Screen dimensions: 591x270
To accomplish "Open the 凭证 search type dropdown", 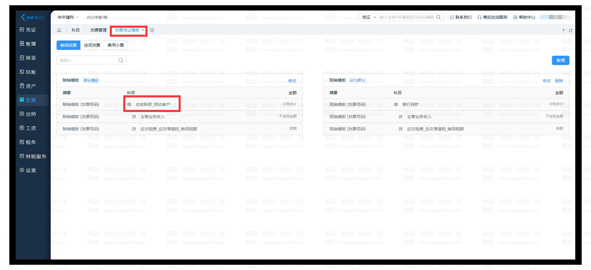I will point(369,17).
